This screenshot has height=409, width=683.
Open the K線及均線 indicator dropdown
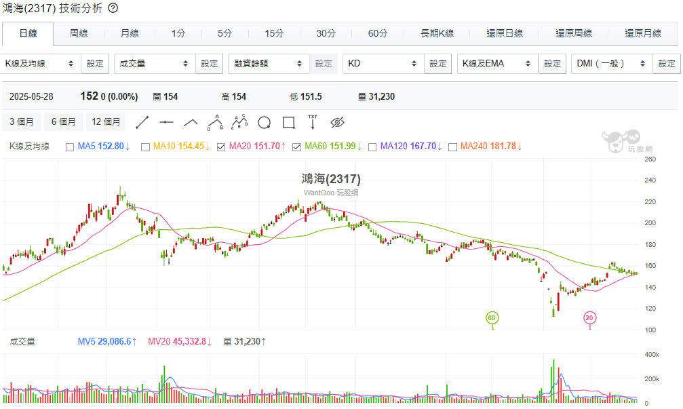(40, 64)
